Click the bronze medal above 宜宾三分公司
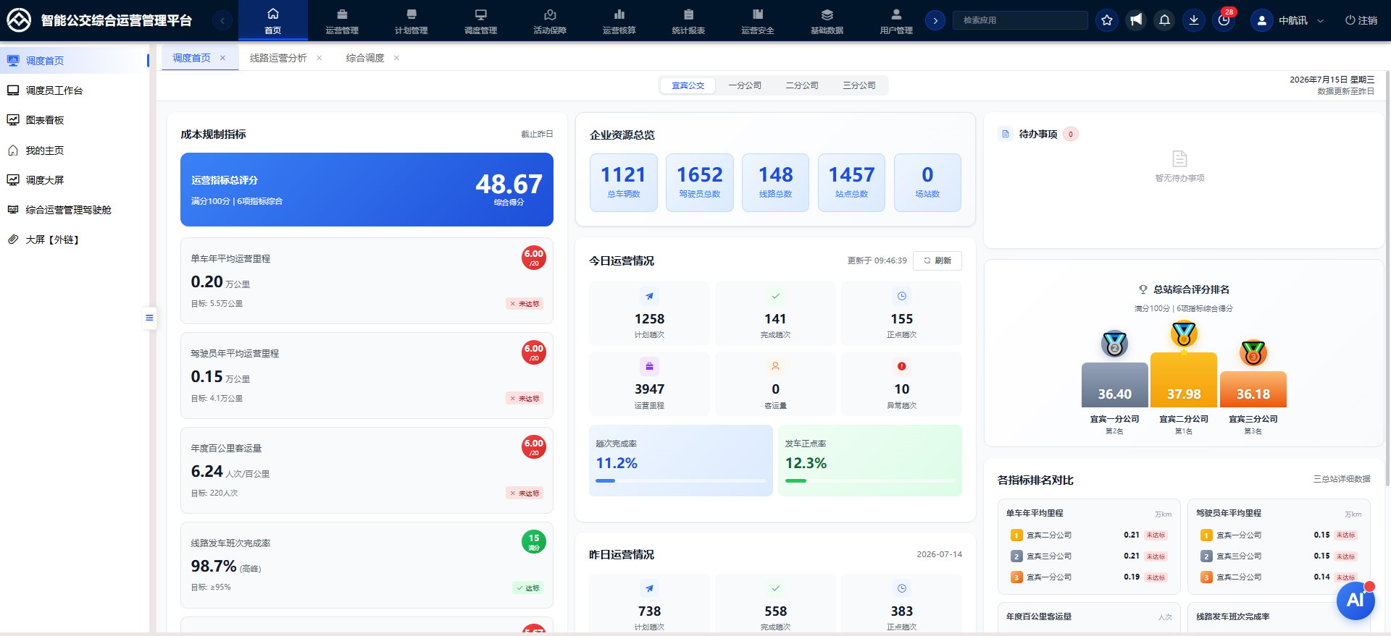 1253,353
